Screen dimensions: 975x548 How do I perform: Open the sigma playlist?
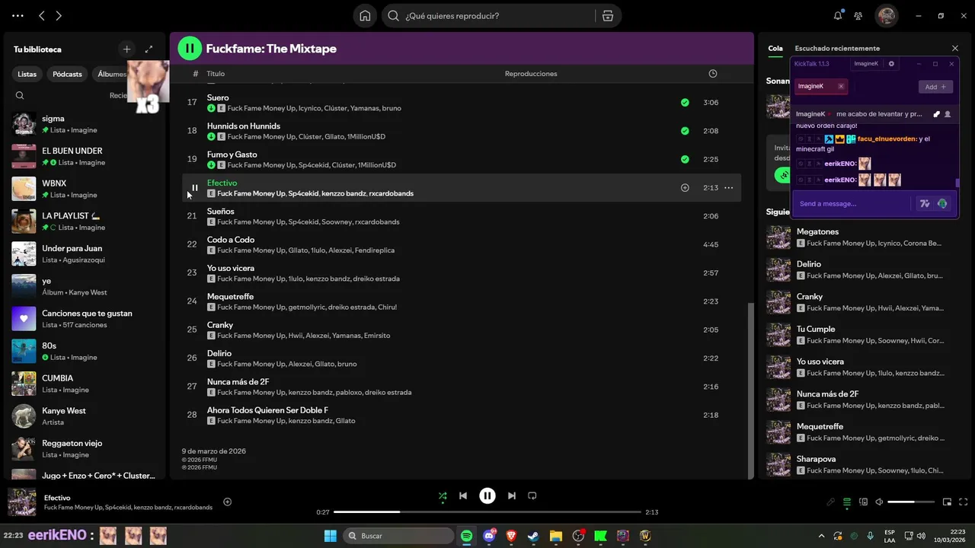[x=85, y=124]
